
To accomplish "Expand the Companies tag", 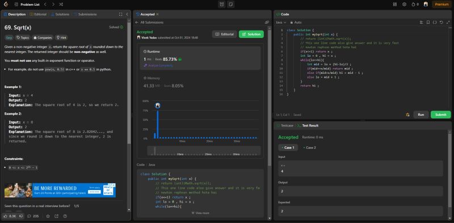I will tap(43, 37).
